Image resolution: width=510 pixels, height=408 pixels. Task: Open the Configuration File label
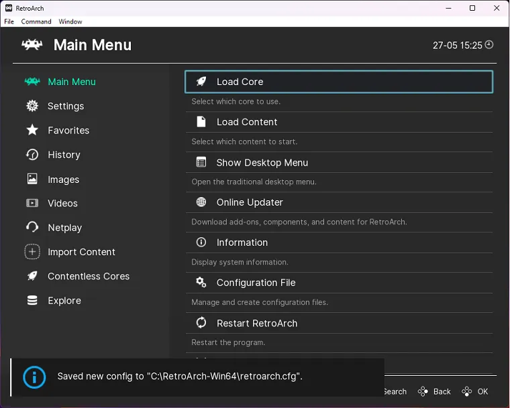click(256, 283)
